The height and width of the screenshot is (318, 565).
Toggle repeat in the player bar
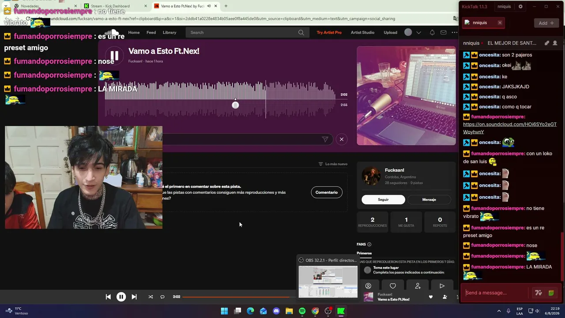click(x=162, y=297)
